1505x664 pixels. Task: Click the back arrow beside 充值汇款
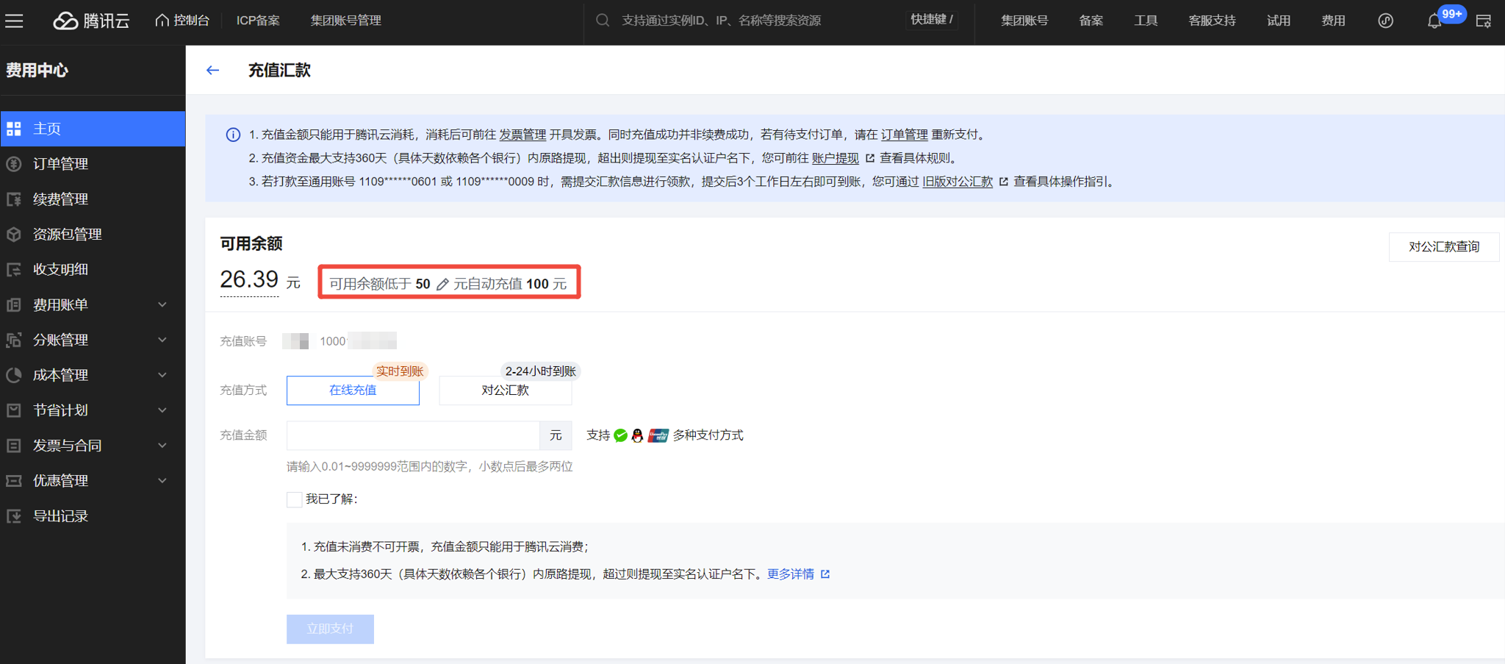tap(213, 71)
